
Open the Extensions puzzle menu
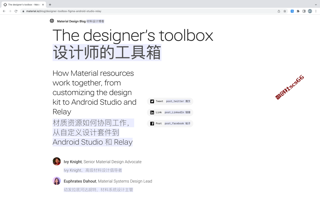298,11
